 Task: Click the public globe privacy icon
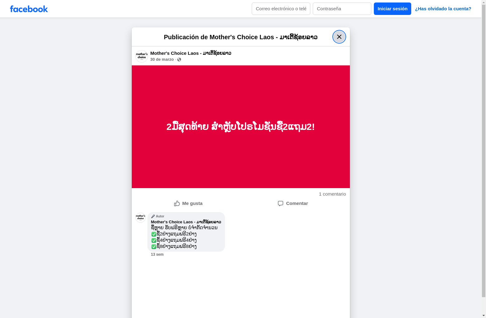(x=179, y=59)
